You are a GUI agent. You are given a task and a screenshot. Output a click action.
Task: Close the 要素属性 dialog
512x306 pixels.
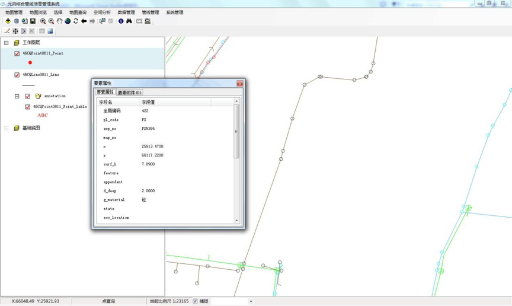240,84
